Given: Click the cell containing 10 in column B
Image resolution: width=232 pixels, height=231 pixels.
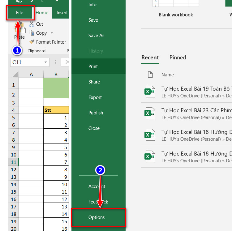Looking at the screenshot, I should click(x=56, y=184).
